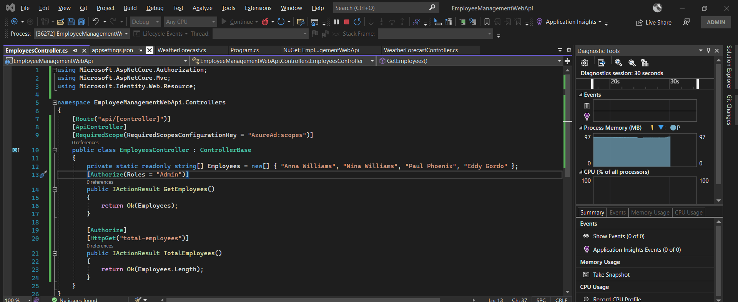Collapse the Events section in Diagnostic Tools

pos(580,95)
